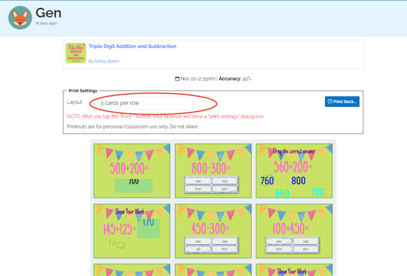Click the calendar icon beside Nov 20
Image resolution: width=407 pixels, height=276 pixels.
coord(177,78)
